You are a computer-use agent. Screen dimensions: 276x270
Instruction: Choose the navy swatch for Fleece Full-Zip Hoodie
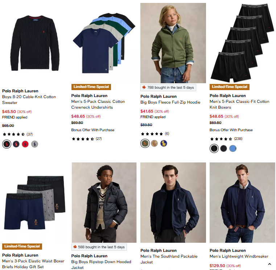tap(164, 144)
